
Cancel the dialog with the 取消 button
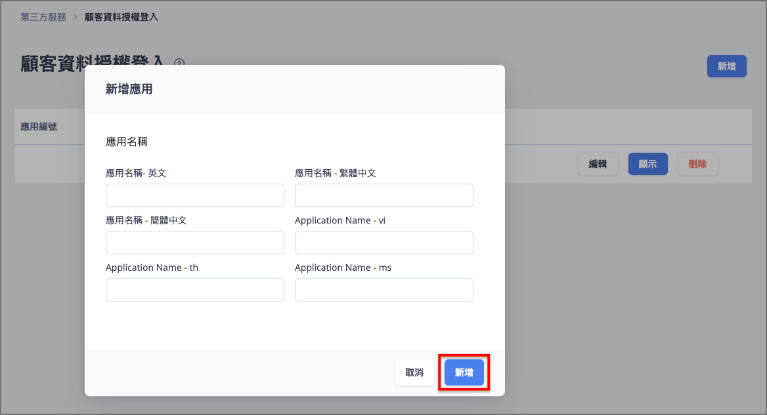414,372
